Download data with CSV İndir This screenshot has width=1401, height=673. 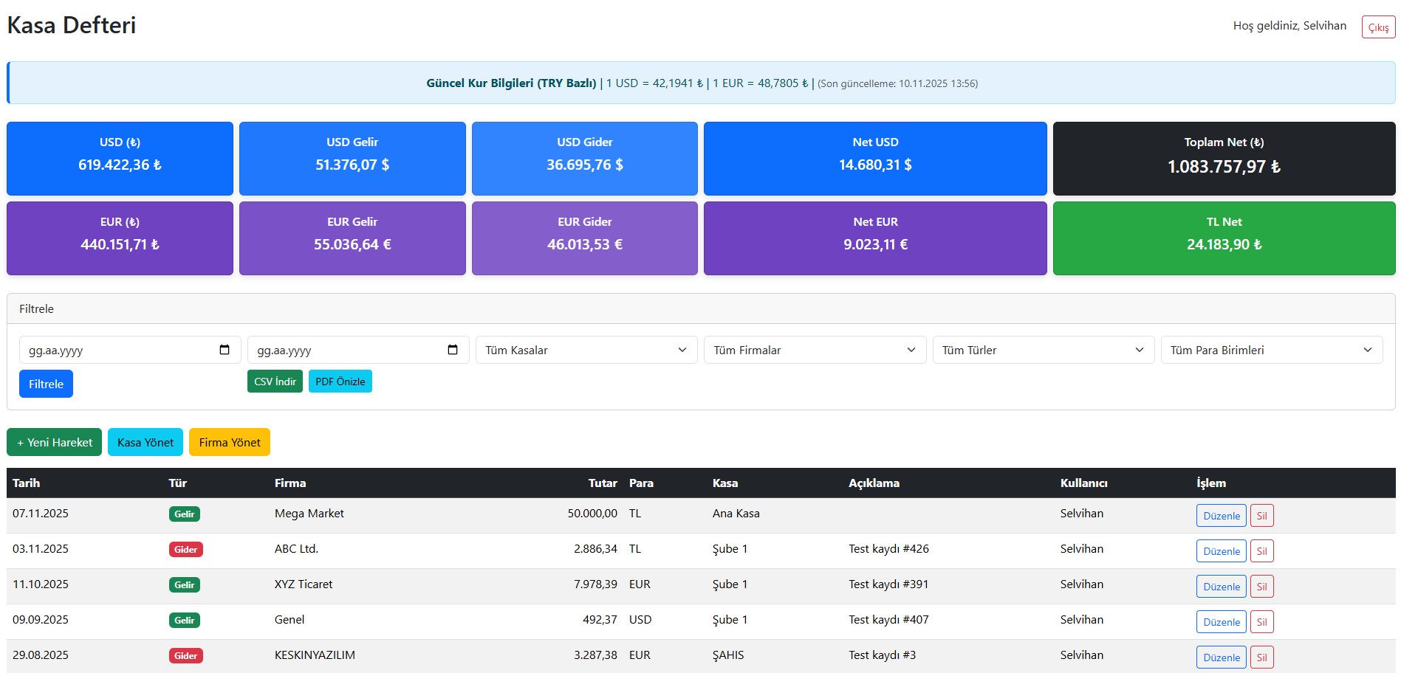[275, 382]
